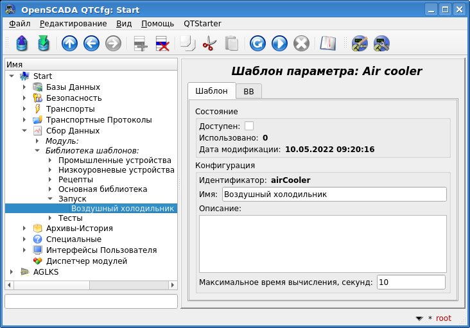Expand the Тесты tree node

point(49,218)
